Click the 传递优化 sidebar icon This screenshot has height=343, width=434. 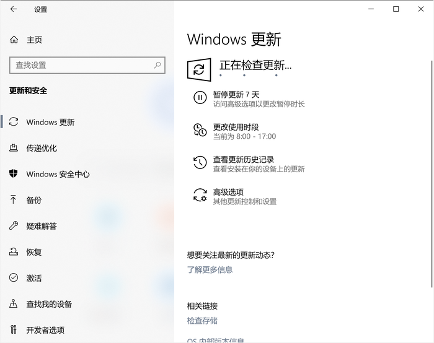point(14,148)
